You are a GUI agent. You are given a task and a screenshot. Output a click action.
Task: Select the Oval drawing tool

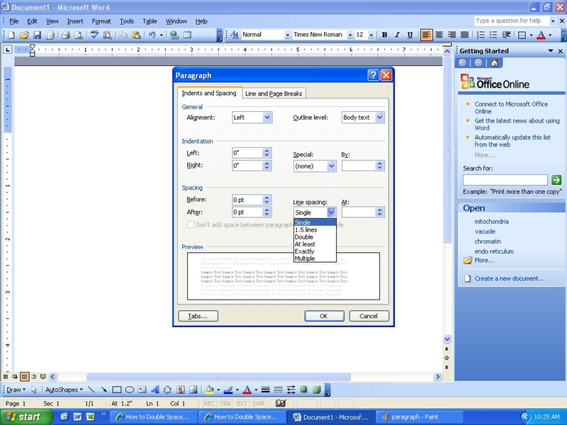point(130,390)
